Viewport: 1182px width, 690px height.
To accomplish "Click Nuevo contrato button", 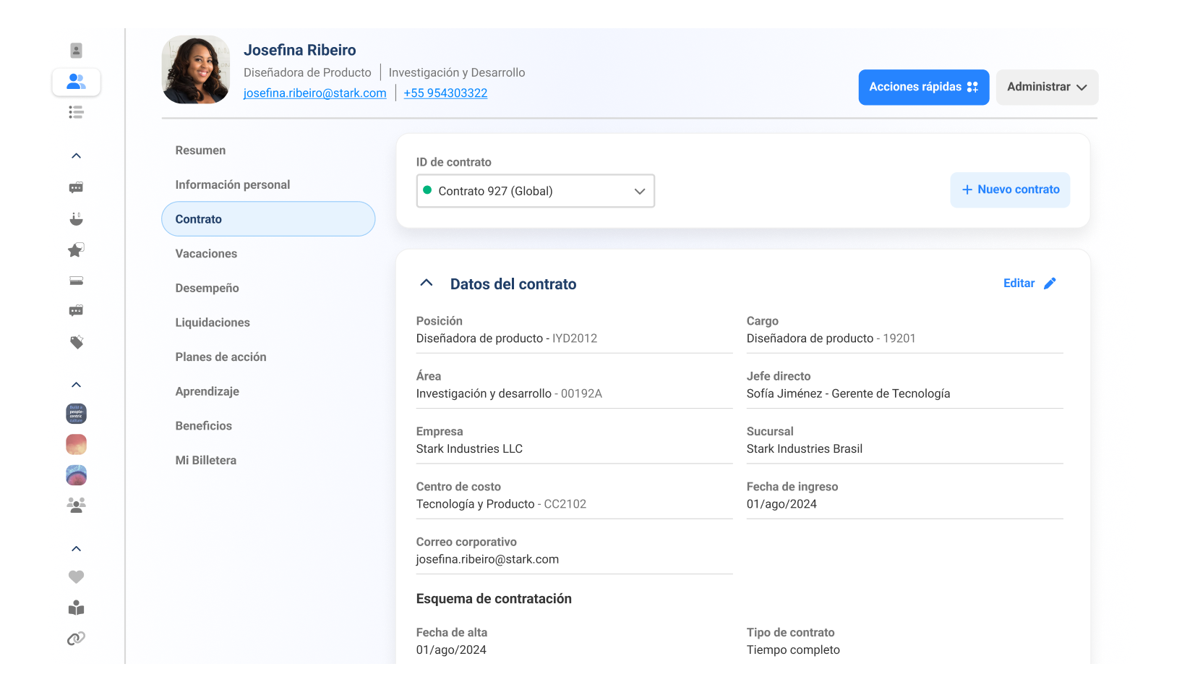I will tap(1009, 189).
